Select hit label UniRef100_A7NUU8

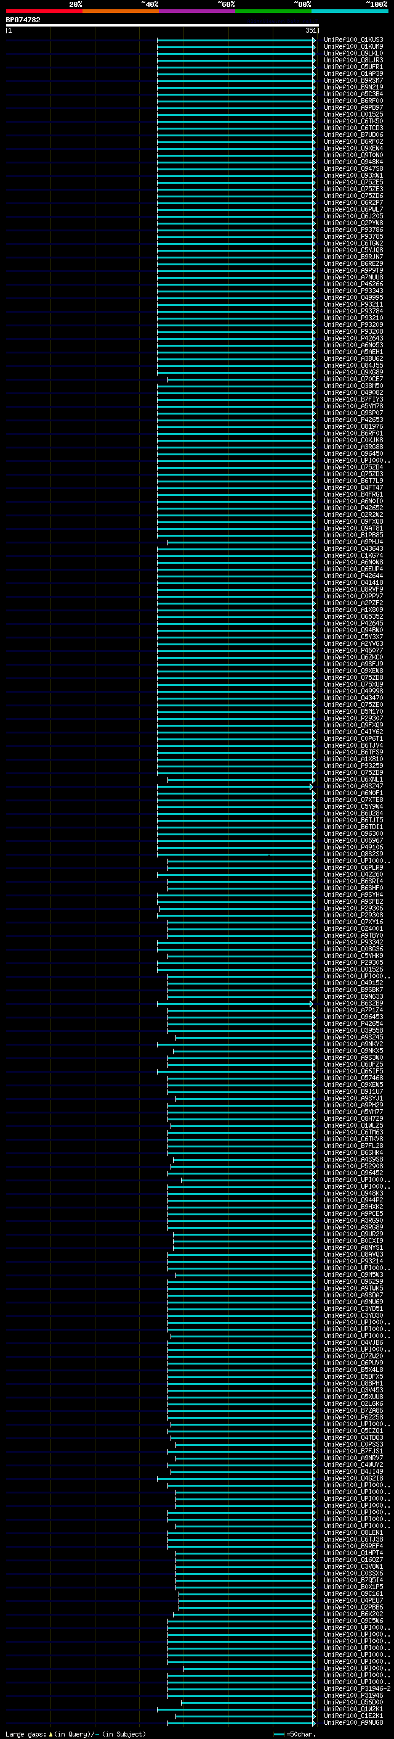353,278
